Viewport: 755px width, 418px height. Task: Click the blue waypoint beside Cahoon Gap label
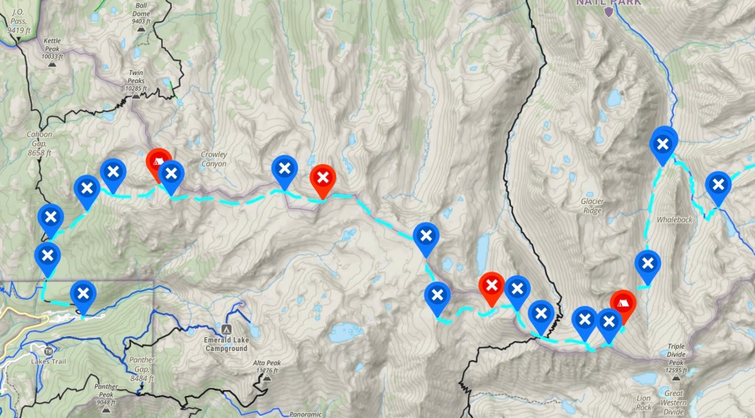[x=51, y=218]
